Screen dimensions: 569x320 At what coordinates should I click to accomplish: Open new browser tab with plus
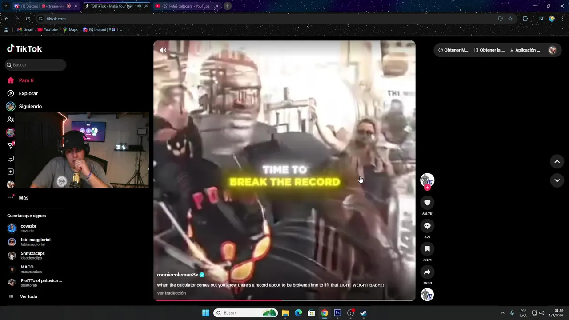[228, 6]
